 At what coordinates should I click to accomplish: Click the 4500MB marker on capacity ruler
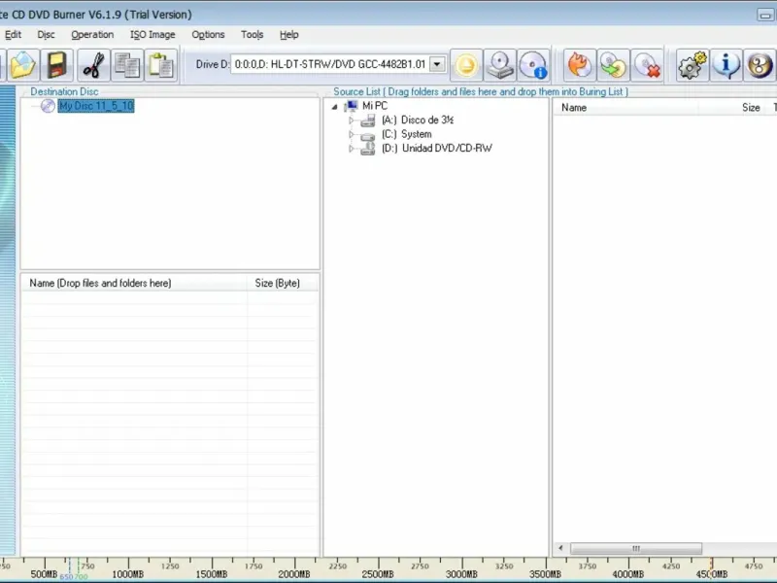point(712,574)
